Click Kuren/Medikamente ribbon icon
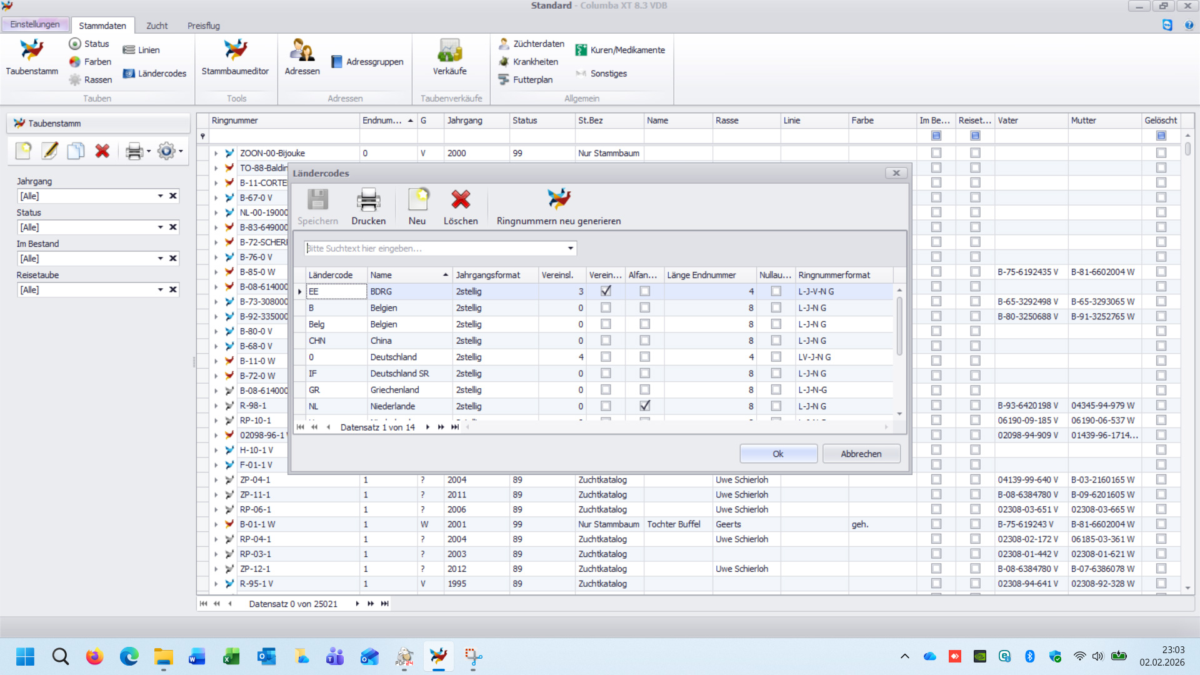 pyautogui.click(x=581, y=50)
